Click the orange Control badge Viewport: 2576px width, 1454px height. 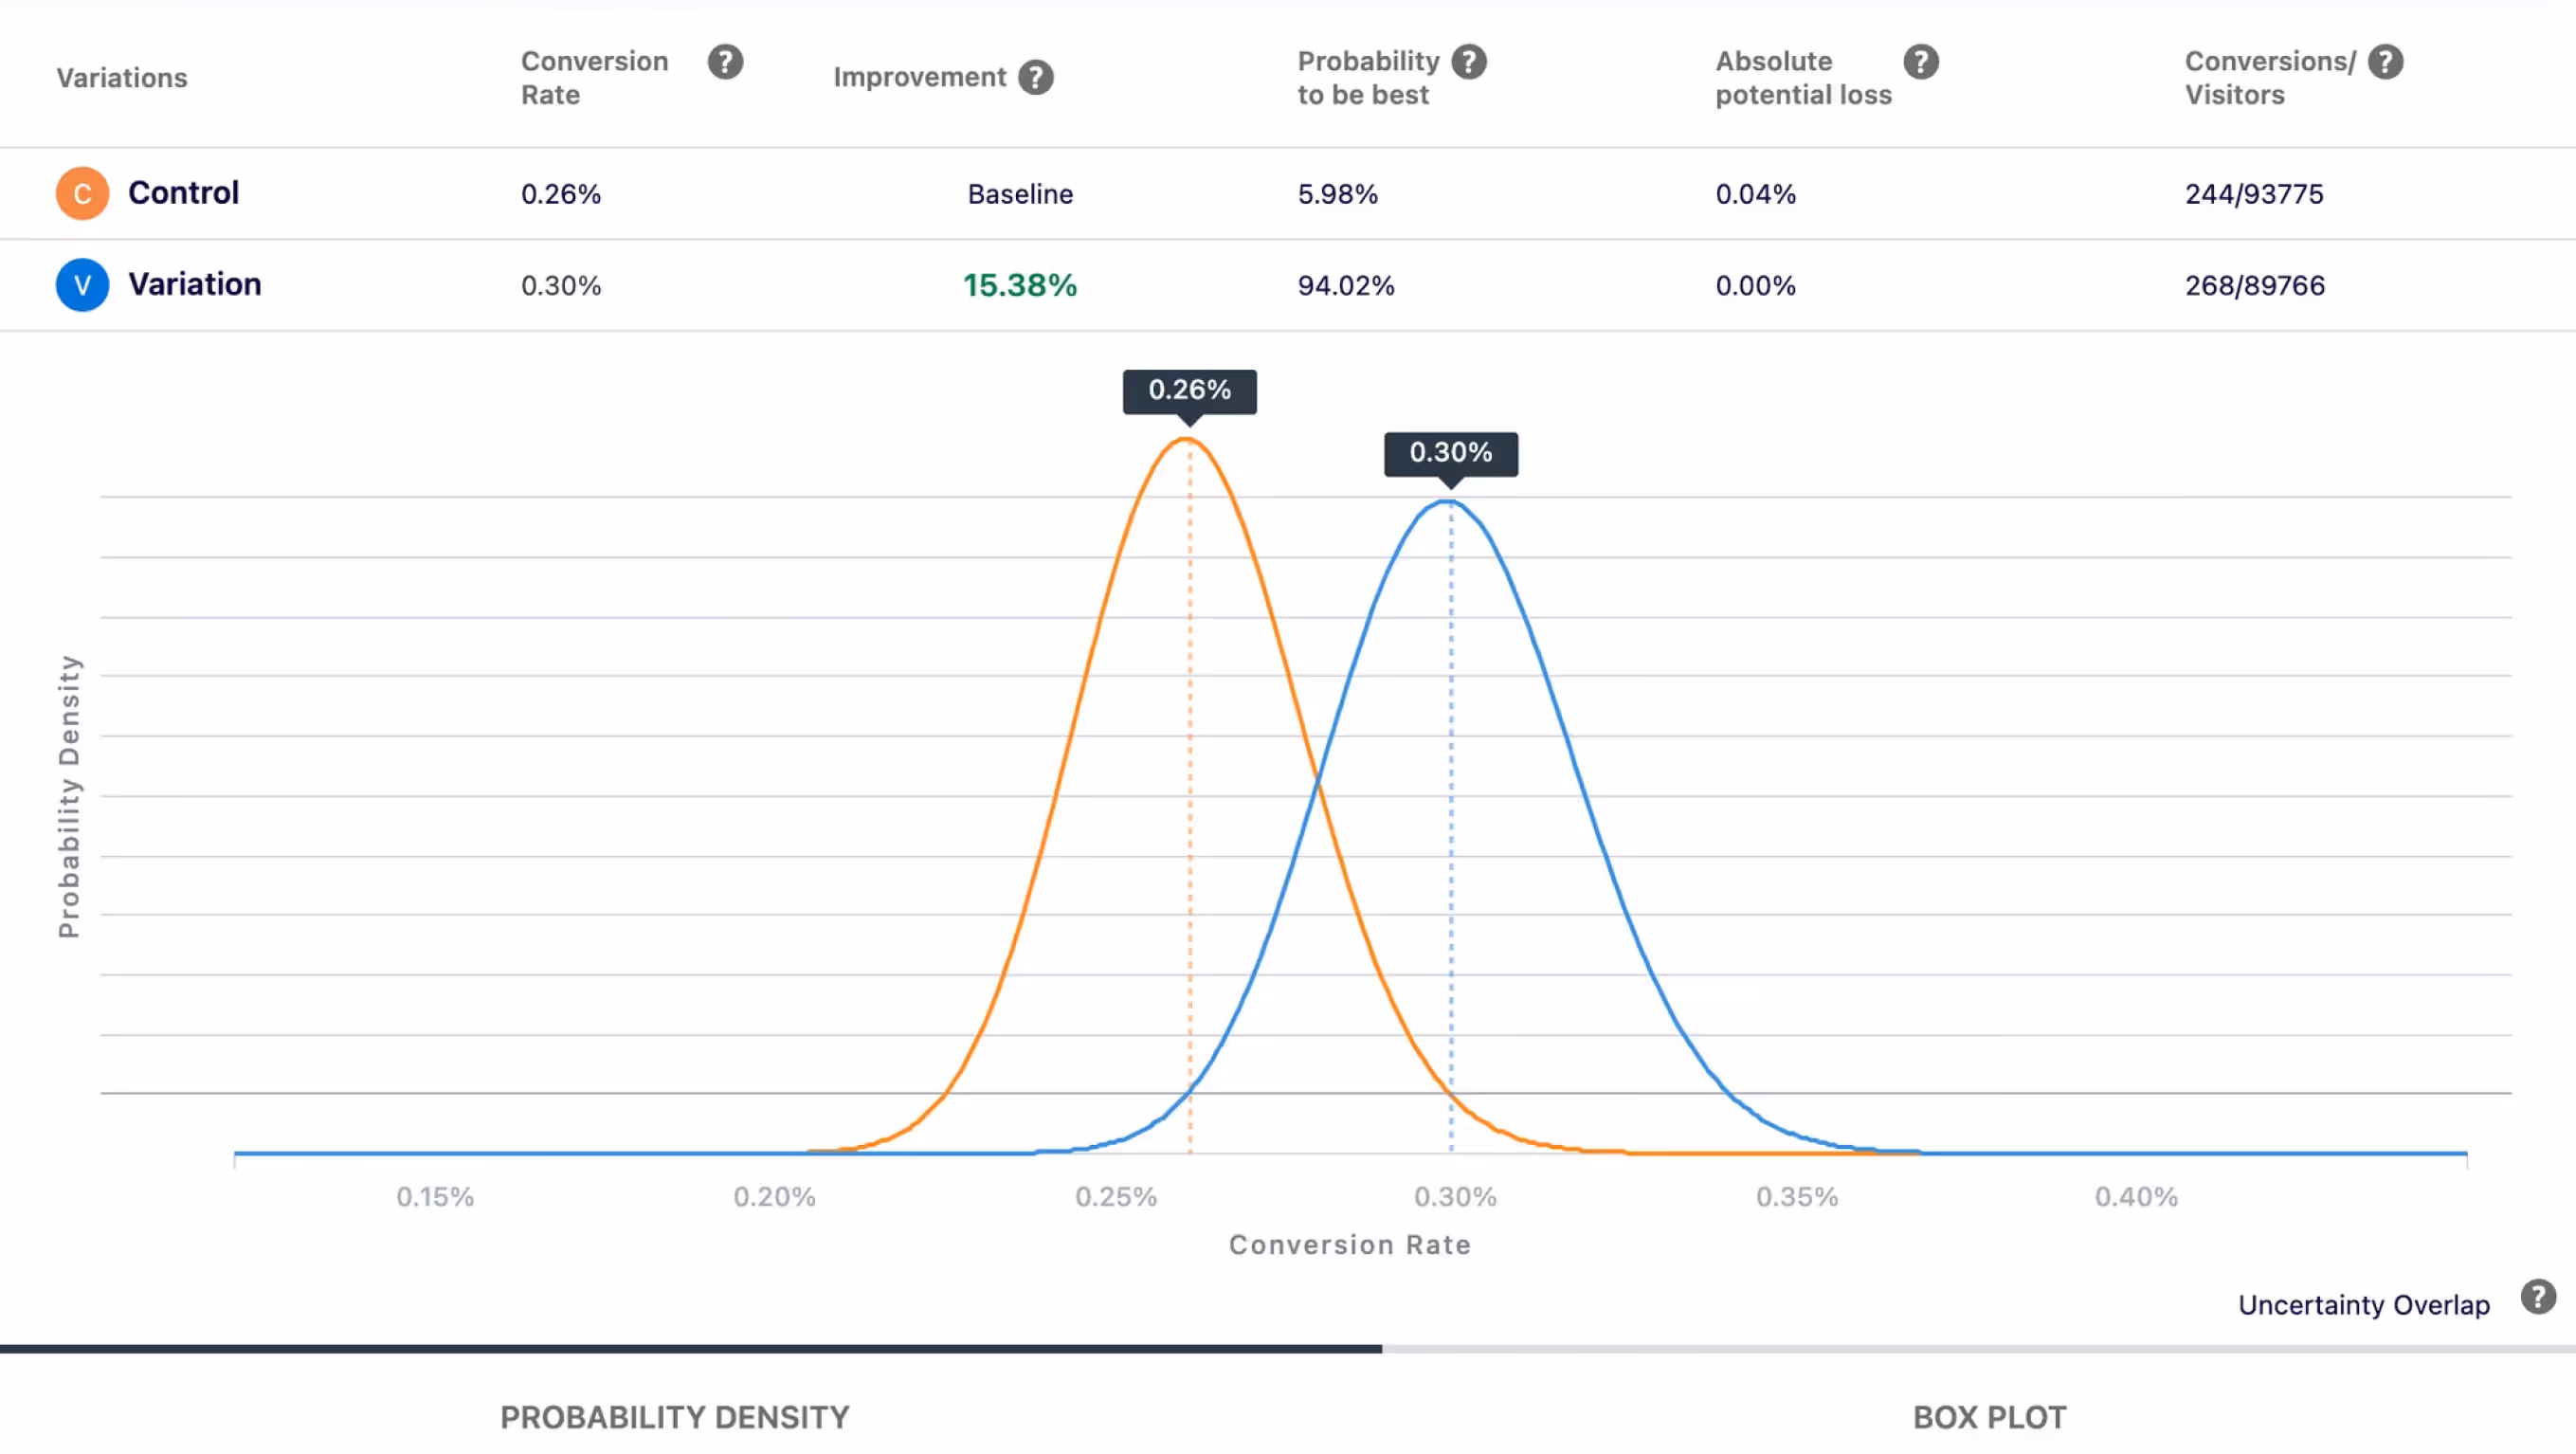click(x=82, y=193)
